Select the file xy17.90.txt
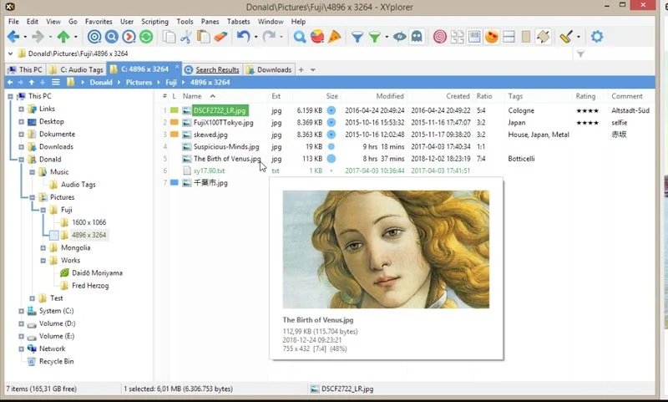Viewport: 668px width, 402px height. [210, 170]
